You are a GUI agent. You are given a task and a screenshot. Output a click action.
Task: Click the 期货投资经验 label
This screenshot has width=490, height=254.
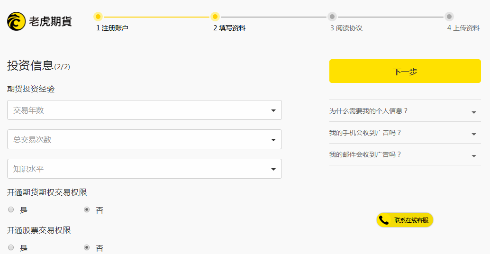(x=31, y=89)
